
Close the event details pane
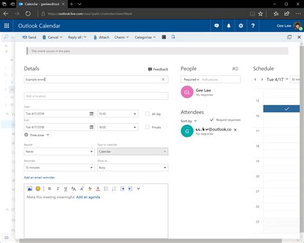(x=299, y=37)
